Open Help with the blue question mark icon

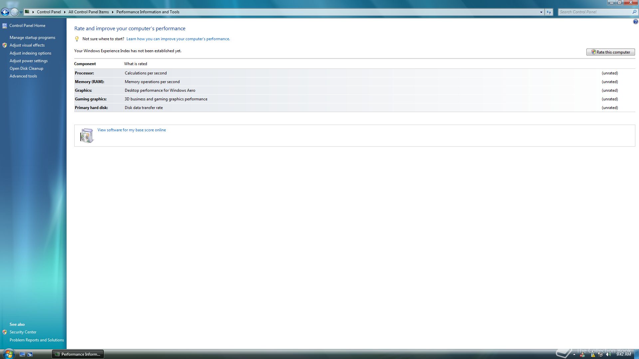click(x=635, y=22)
